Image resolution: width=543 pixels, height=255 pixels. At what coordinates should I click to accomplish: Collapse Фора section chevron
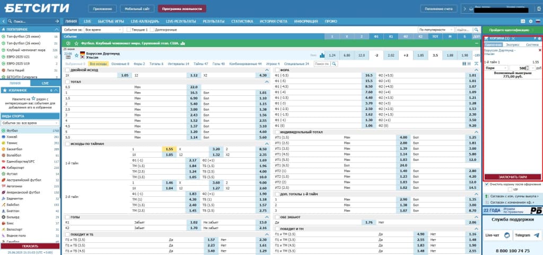[477, 70]
